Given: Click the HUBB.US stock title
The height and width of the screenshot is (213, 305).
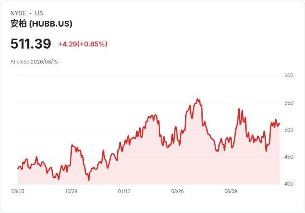Looking at the screenshot, I should click(41, 24).
